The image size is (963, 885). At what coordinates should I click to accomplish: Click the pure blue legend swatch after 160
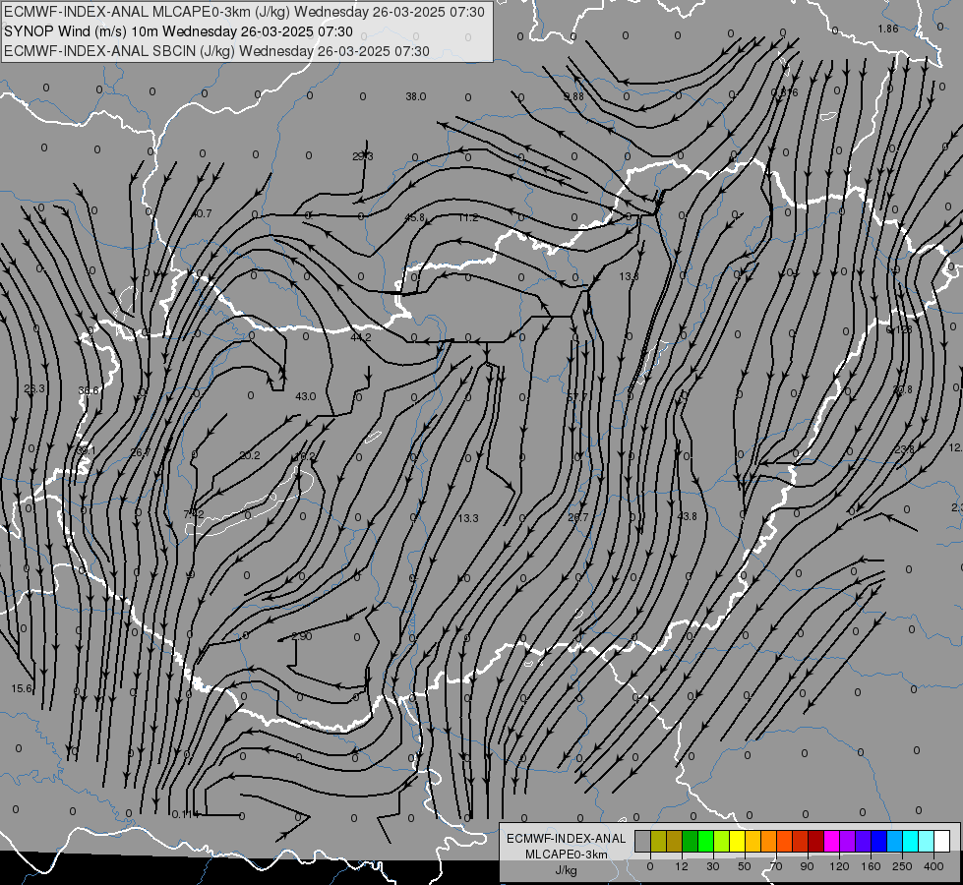[x=879, y=841]
